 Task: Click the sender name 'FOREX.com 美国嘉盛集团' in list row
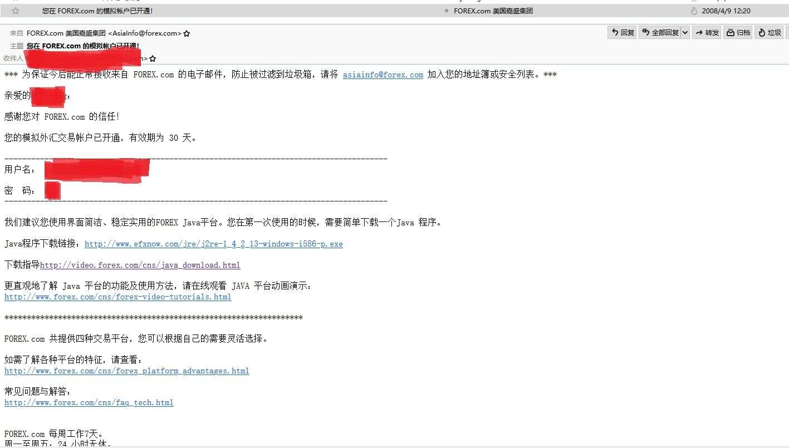pyautogui.click(x=493, y=11)
